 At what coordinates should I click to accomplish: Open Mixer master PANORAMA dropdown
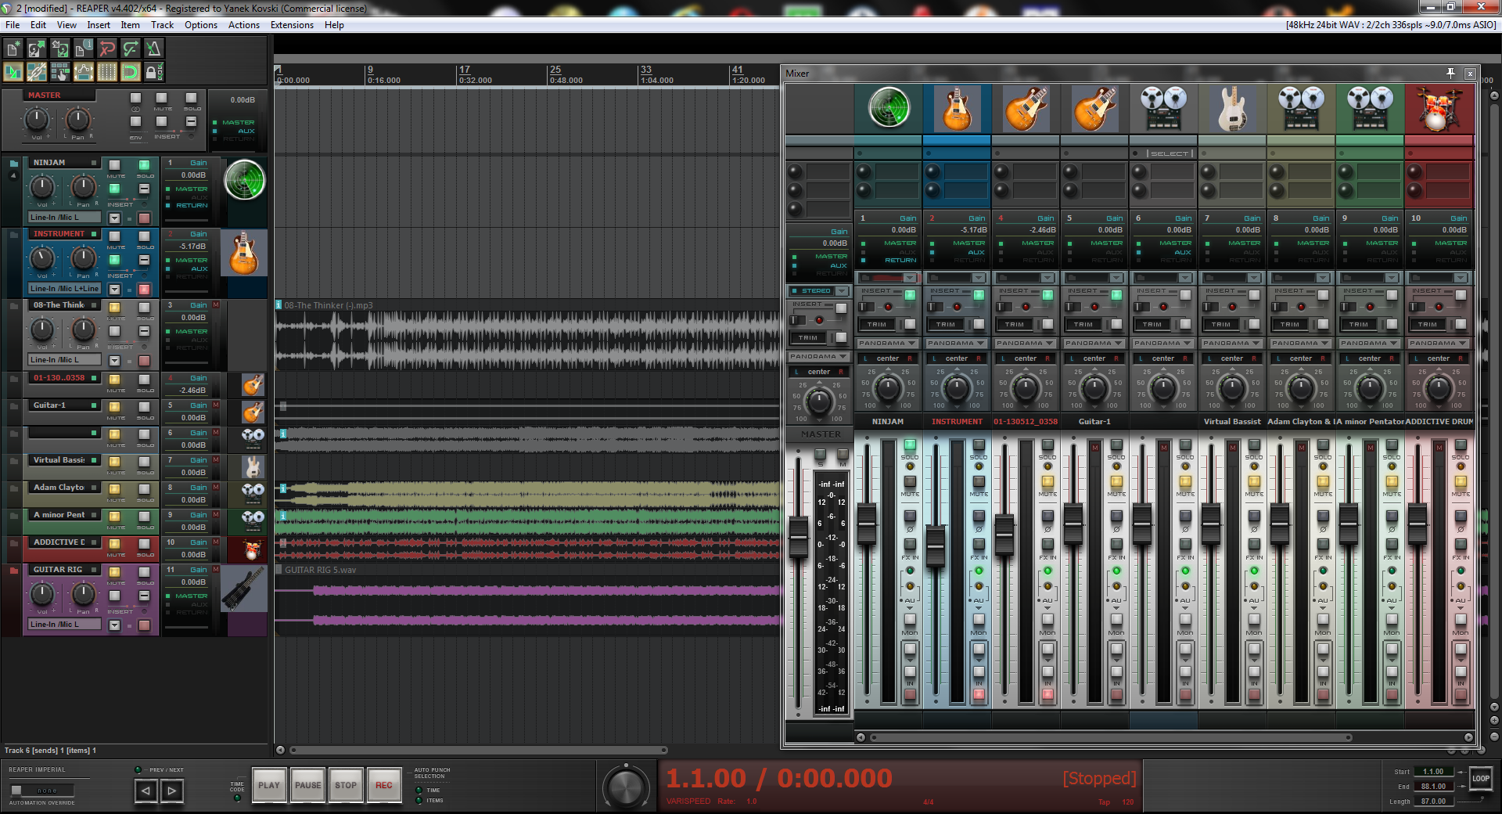pyautogui.click(x=819, y=357)
